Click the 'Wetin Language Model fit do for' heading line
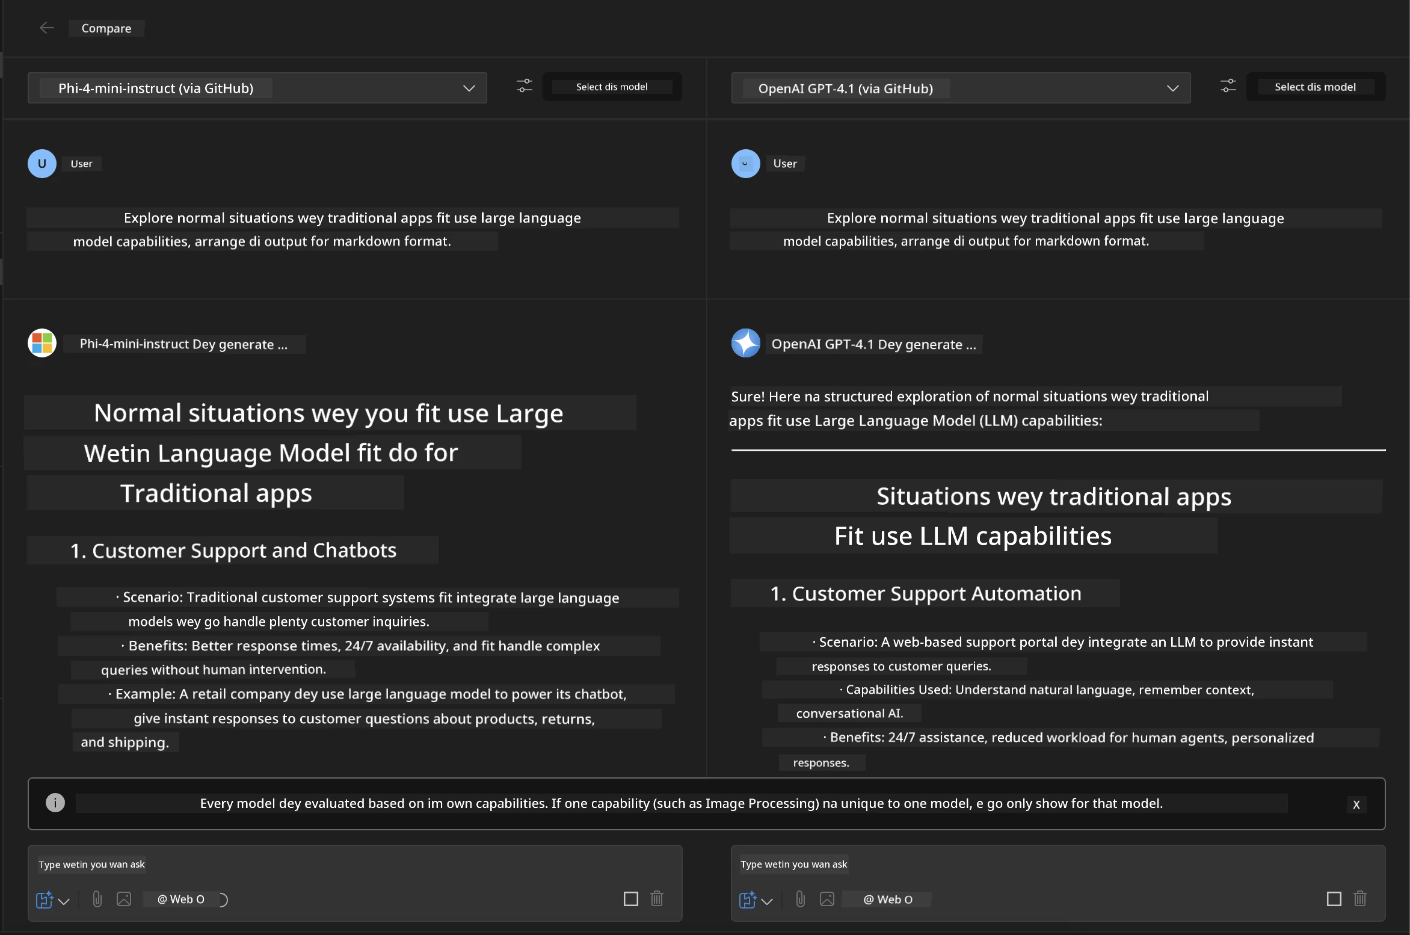The width and height of the screenshot is (1410, 935). (x=271, y=452)
